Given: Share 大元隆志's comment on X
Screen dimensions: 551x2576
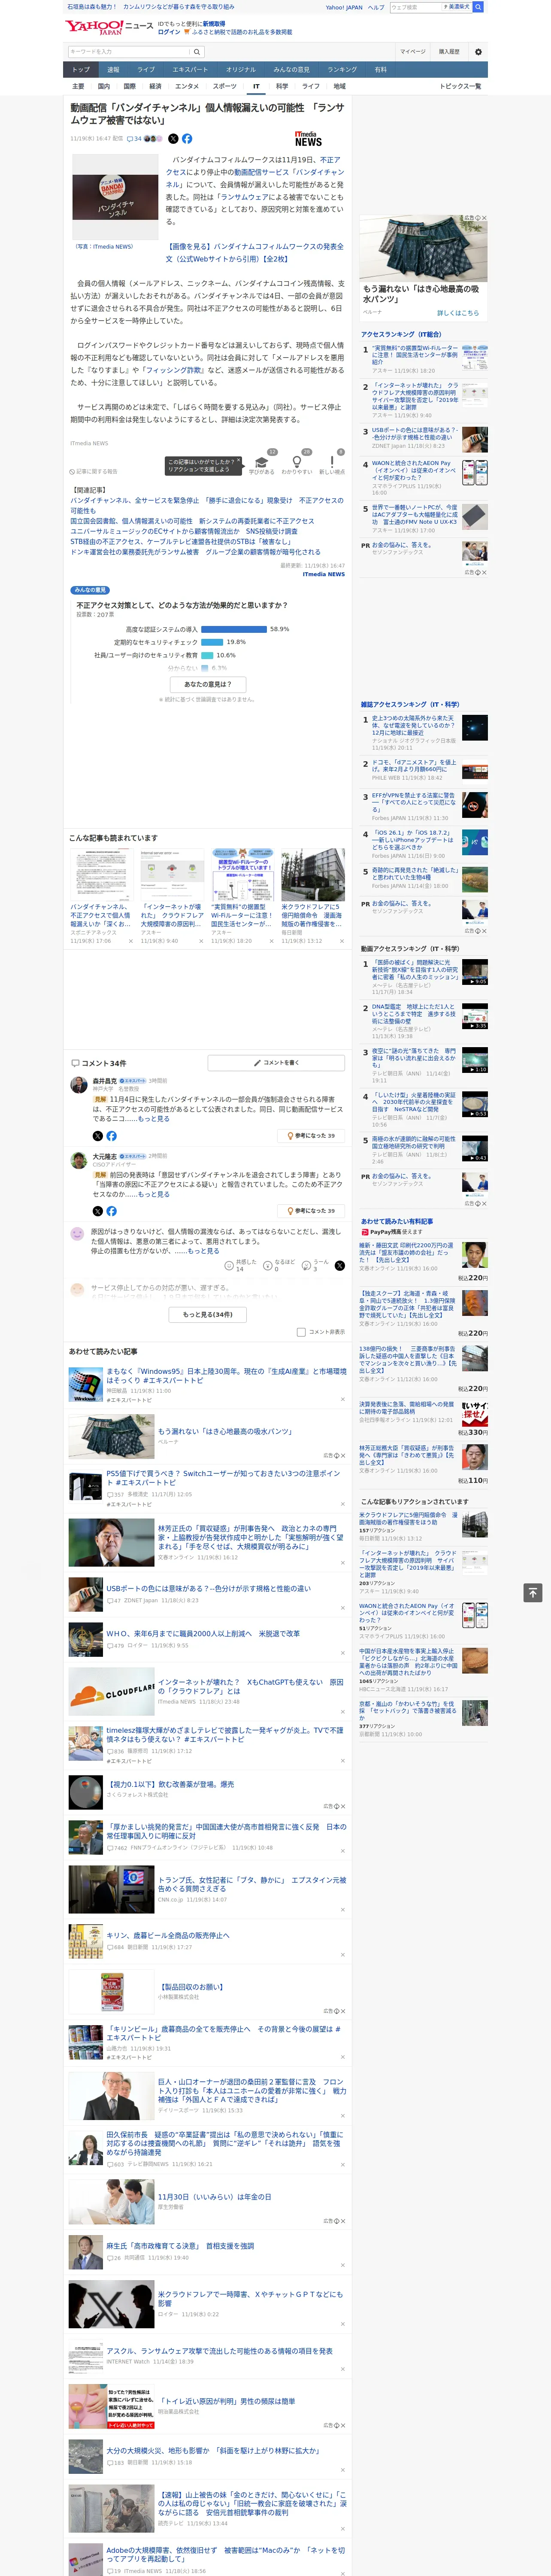Looking at the screenshot, I should pyautogui.click(x=98, y=1211).
